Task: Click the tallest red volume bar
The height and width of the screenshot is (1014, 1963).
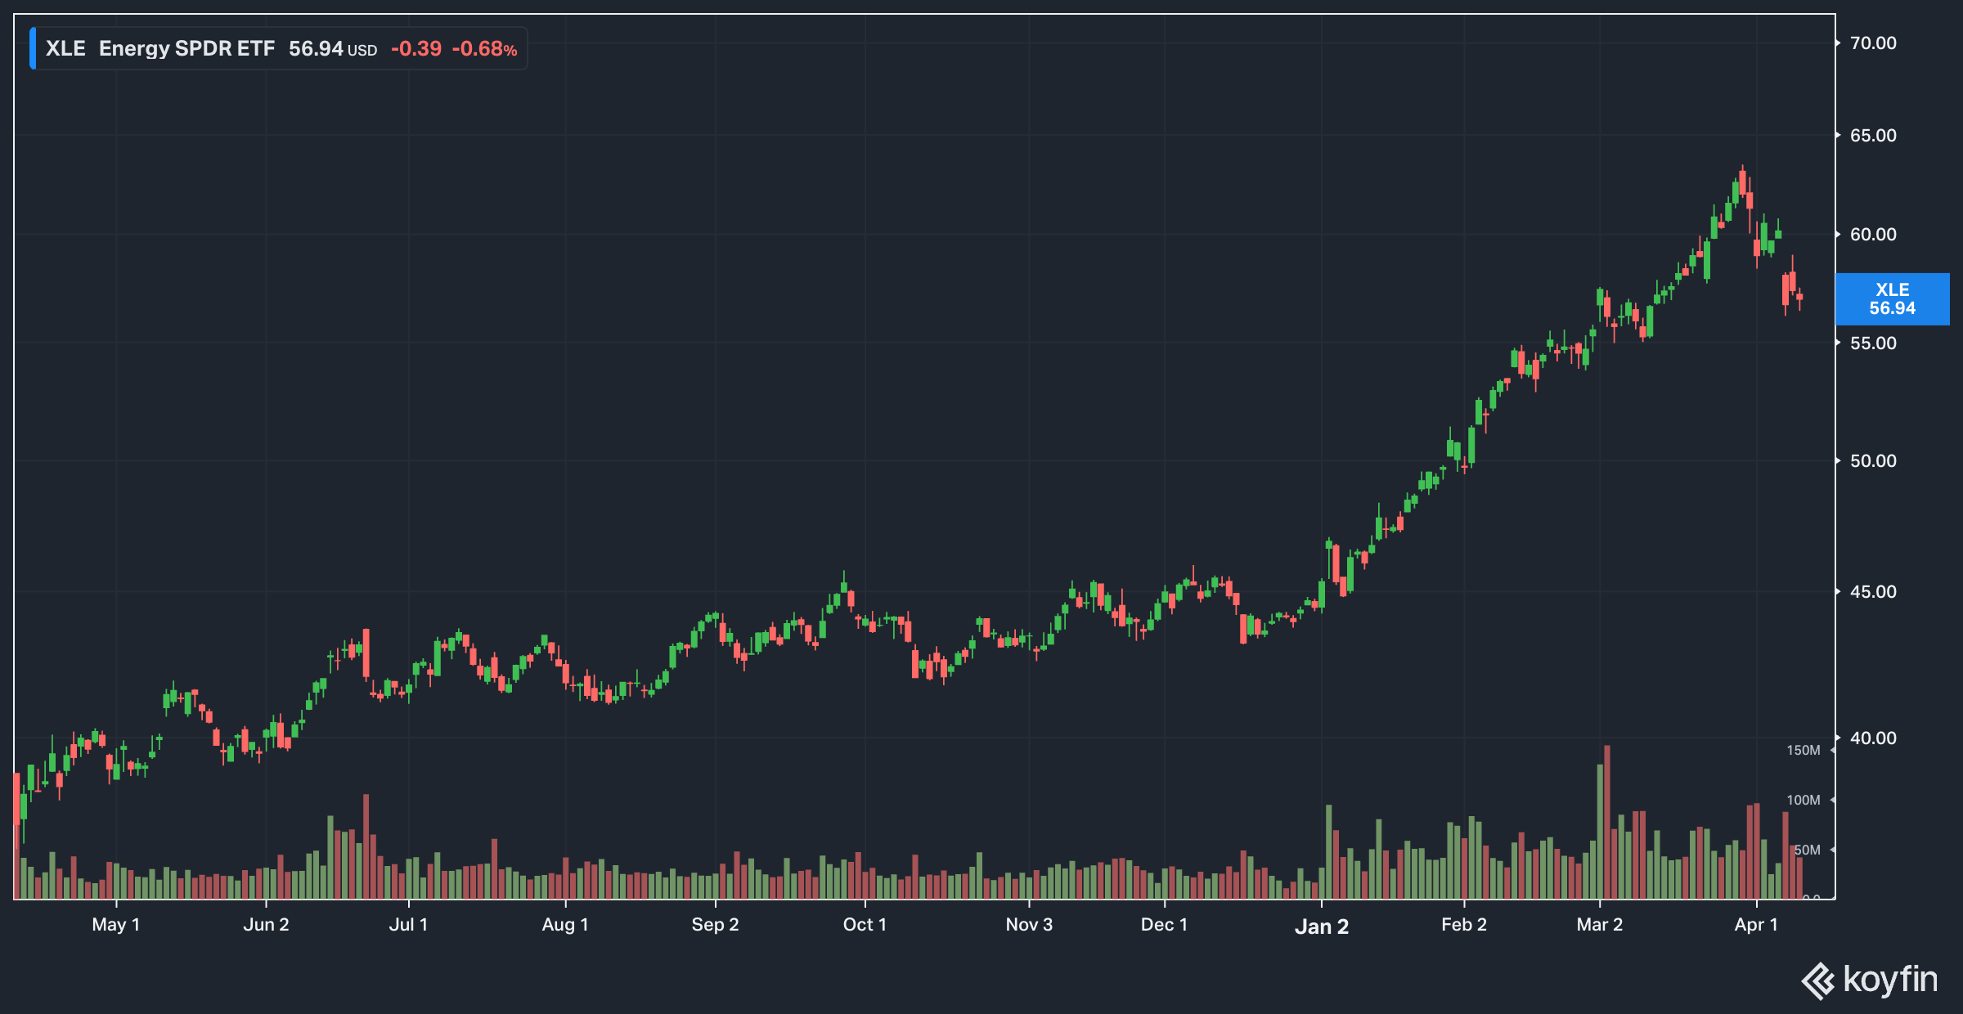Action: point(1606,822)
